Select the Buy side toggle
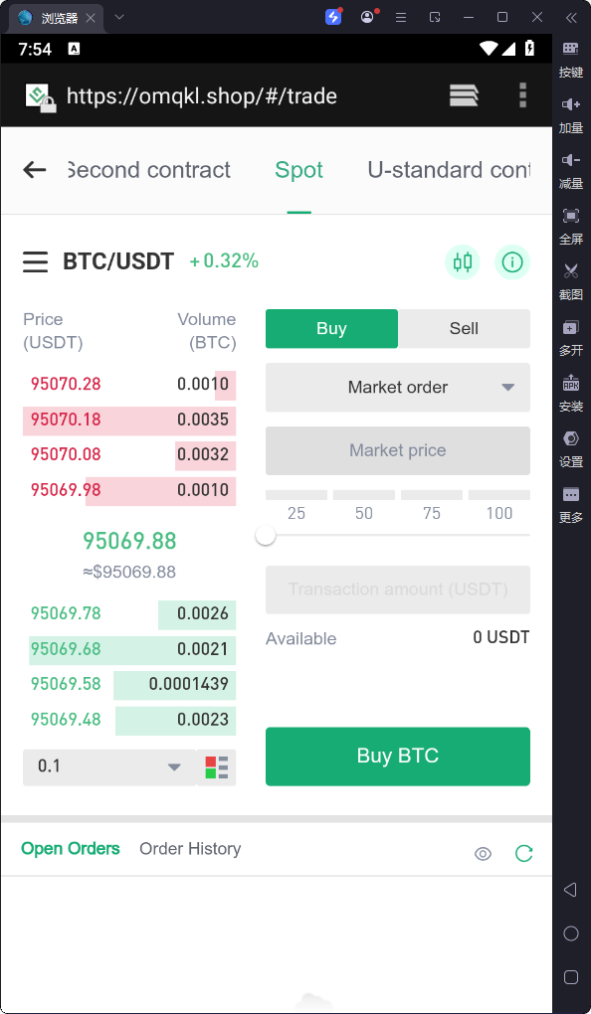 click(x=331, y=328)
